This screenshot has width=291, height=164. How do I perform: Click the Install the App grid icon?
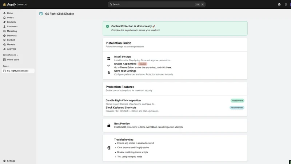109,58
